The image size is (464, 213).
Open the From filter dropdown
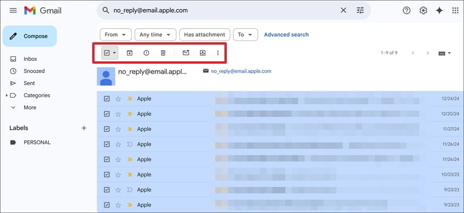click(x=115, y=35)
